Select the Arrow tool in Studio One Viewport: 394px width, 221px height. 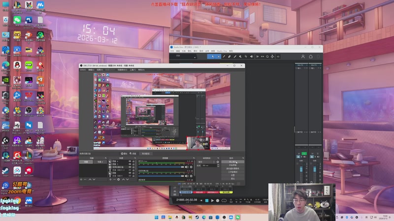point(213,56)
